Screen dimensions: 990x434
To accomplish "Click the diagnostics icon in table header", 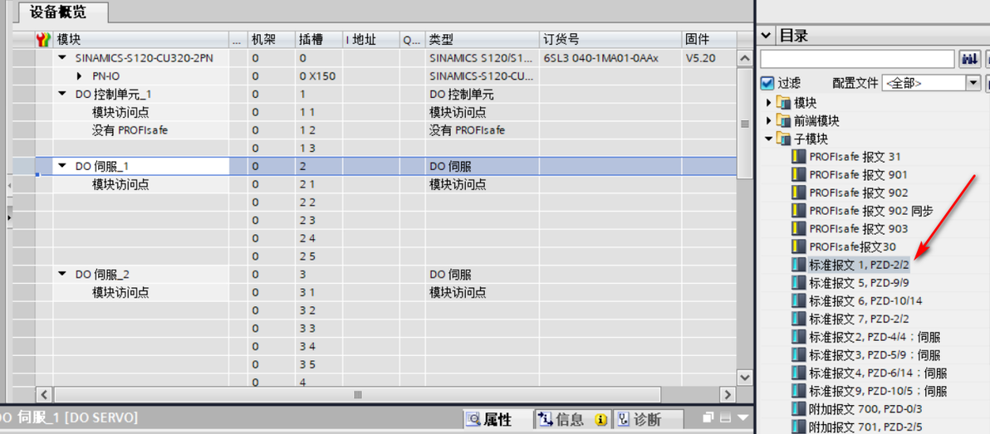I will (x=43, y=40).
